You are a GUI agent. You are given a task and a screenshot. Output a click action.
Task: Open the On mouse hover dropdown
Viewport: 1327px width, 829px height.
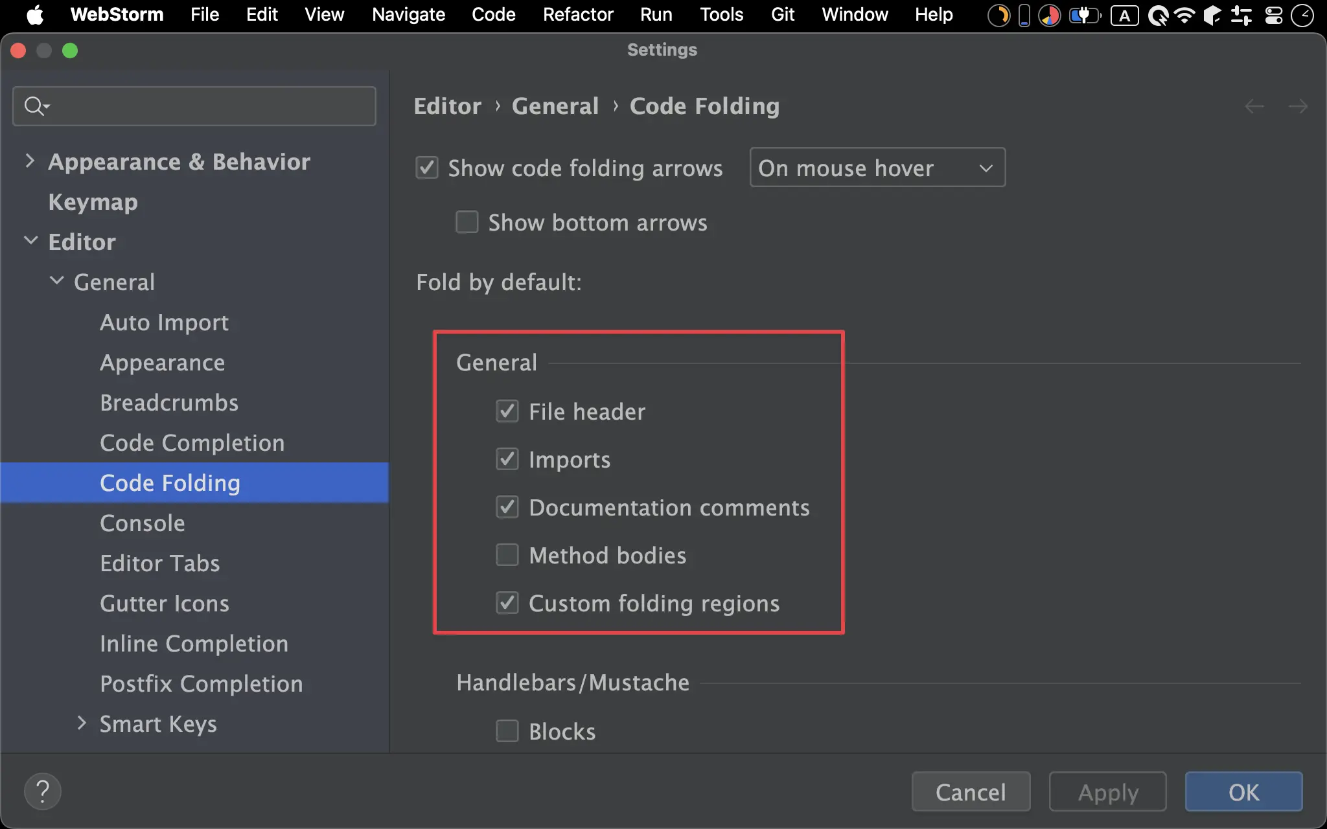[877, 168]
